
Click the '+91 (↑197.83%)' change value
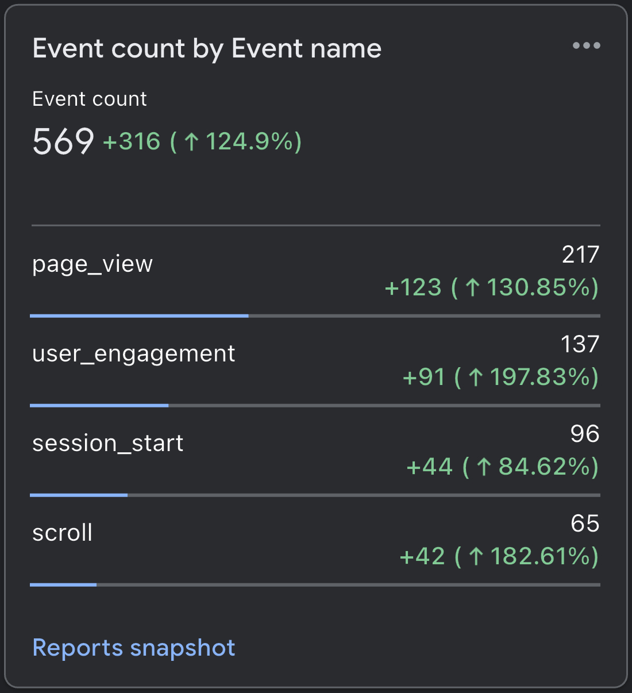pyautogui.click(x=501, y=377)
